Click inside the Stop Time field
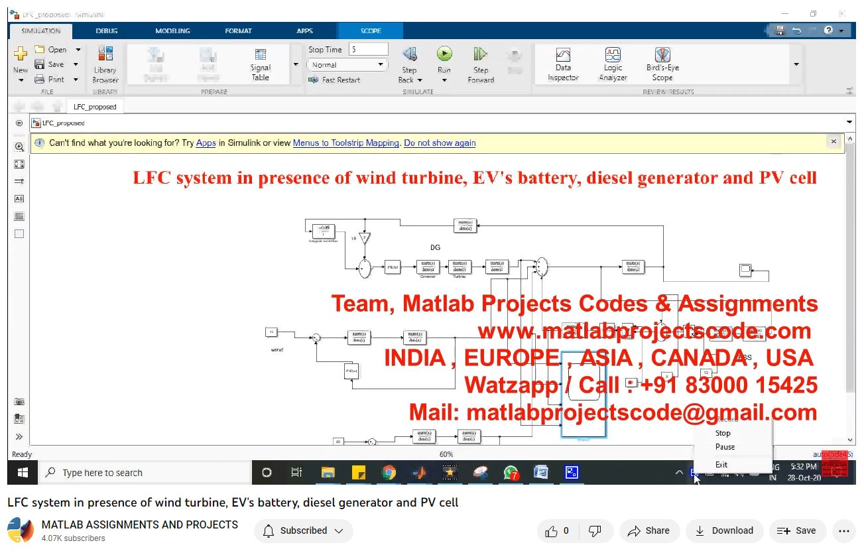The height and width of the screenshot is (553, 864). pyautogui.click(x=369, y=48)
